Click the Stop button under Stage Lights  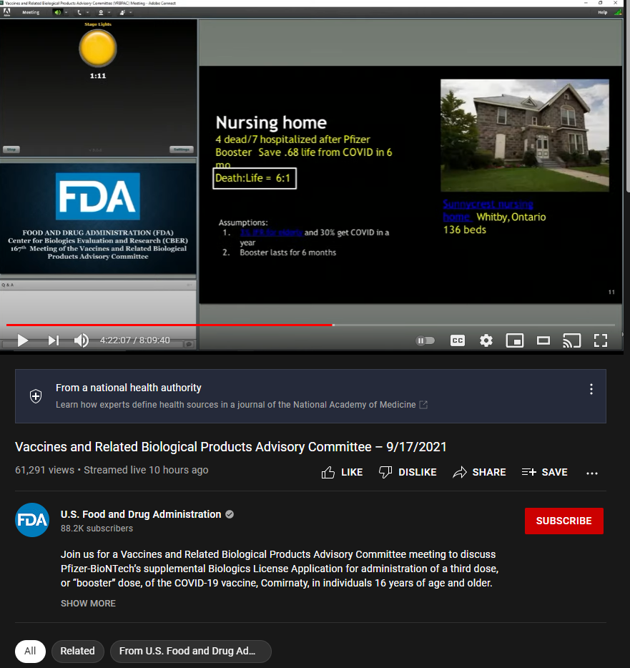pos(11,149)
